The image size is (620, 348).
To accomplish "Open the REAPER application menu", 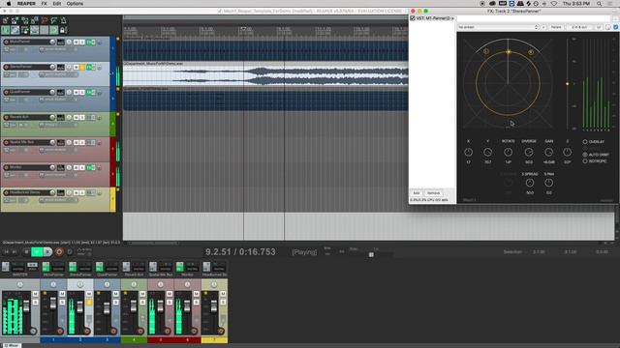I will pos(26,4).
